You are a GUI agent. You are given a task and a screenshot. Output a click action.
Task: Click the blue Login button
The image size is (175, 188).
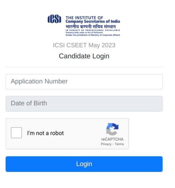point(84,164)
